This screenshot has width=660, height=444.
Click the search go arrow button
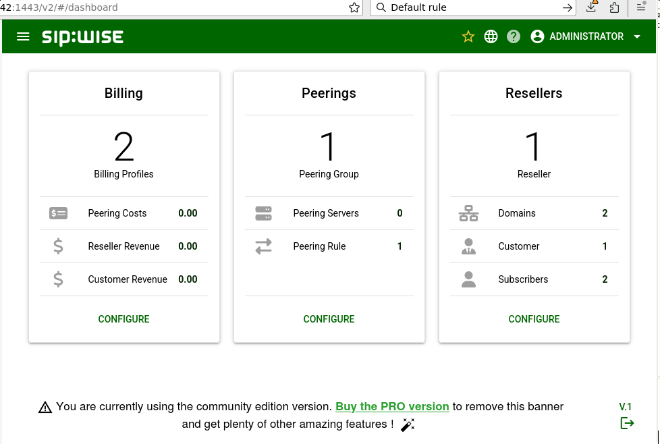568,7
